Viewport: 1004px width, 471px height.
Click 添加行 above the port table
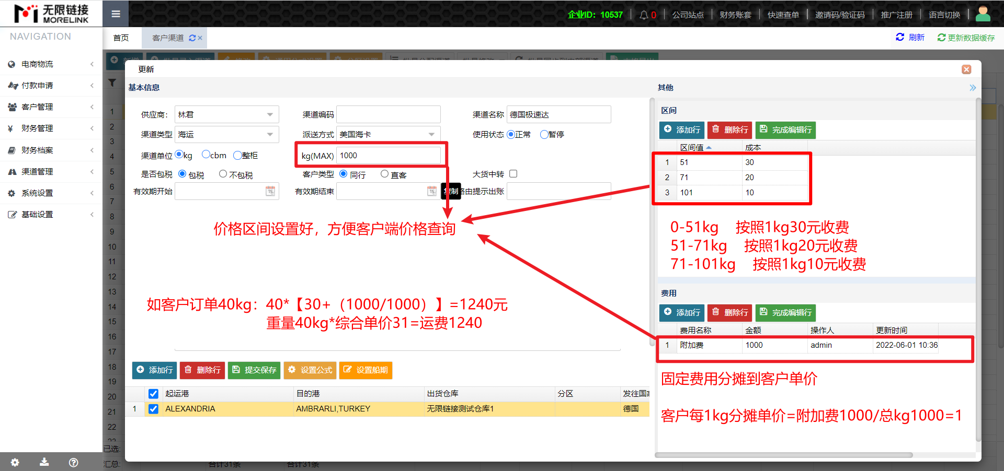pos(154,370)
